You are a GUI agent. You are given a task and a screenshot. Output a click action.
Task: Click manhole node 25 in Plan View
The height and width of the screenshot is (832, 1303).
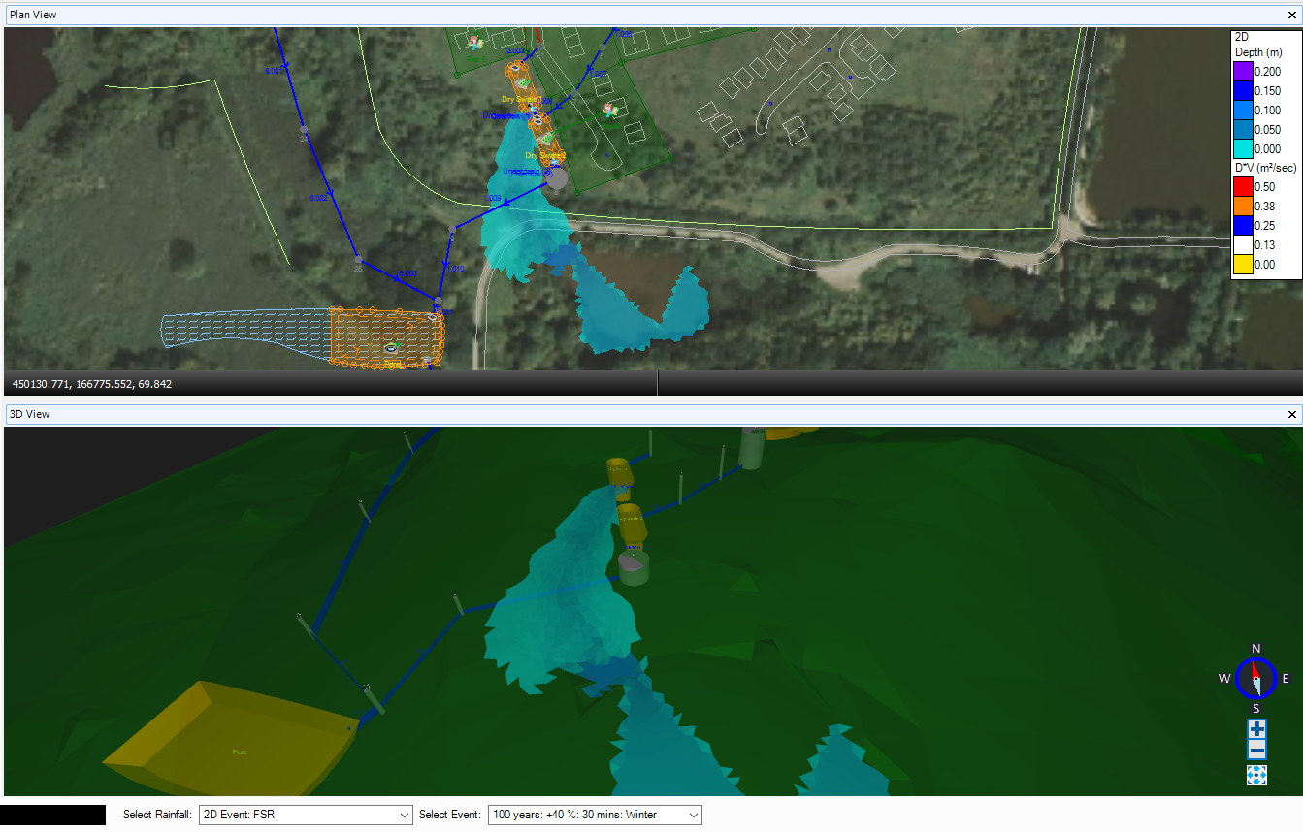click(358, 260)
